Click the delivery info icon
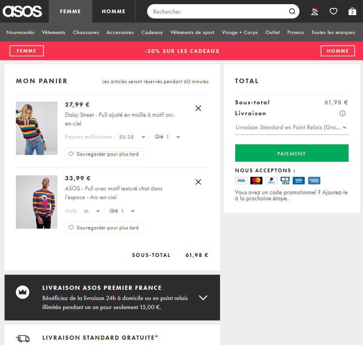 click(x=343, y=113)
